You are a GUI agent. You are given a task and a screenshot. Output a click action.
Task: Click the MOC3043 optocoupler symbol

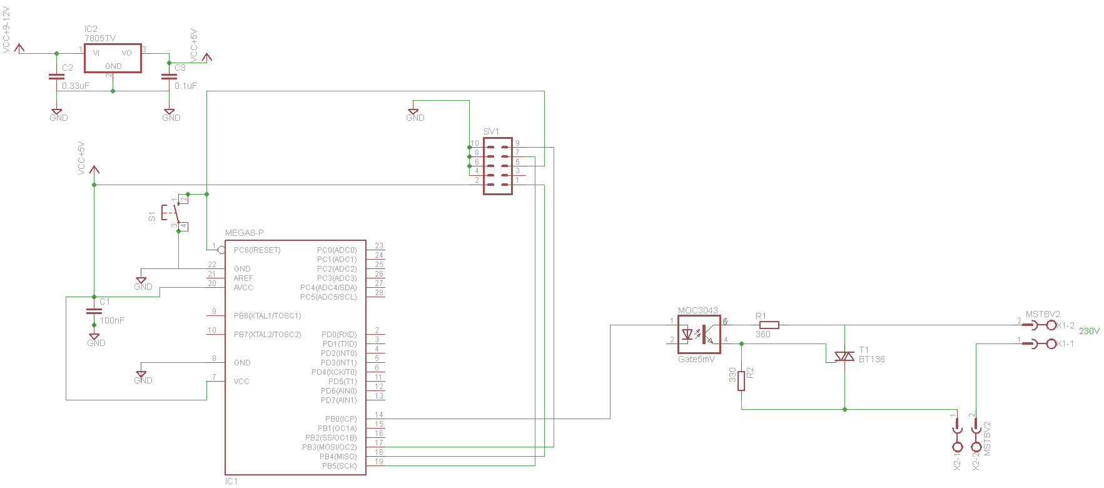click(x=699, y=335)
